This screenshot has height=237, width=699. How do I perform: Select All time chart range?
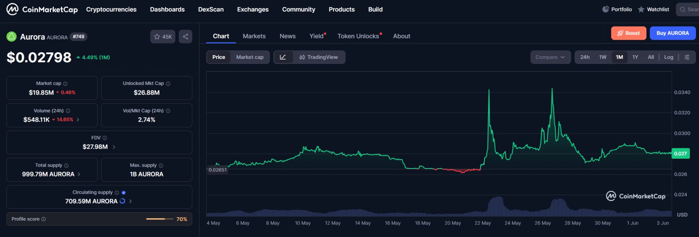click(651, 57)
